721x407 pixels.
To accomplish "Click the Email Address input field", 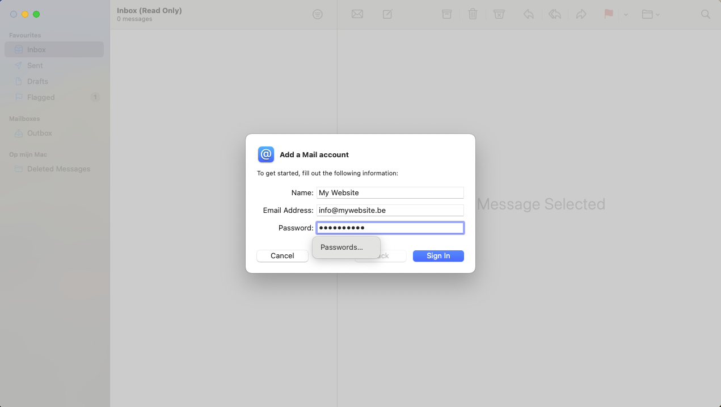I will [390, 210].
